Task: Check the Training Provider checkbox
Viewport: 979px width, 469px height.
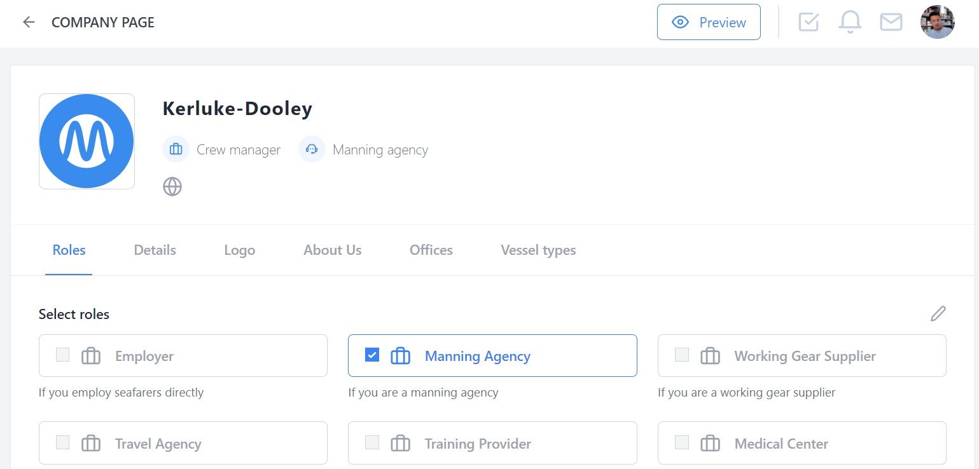Action: 372,442
